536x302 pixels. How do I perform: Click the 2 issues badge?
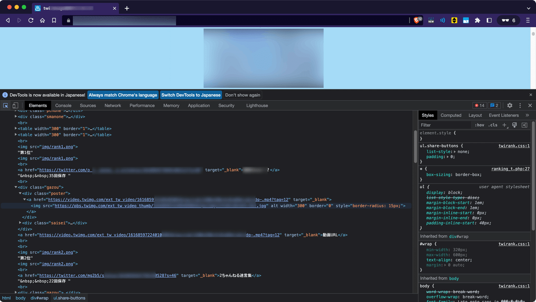point(494,106)
